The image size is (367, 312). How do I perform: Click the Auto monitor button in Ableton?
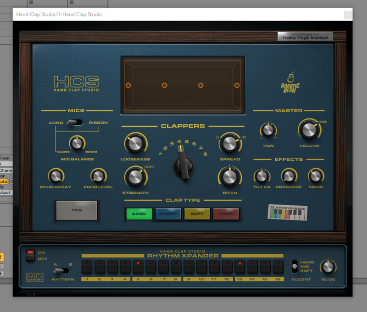tap(4, 181)
